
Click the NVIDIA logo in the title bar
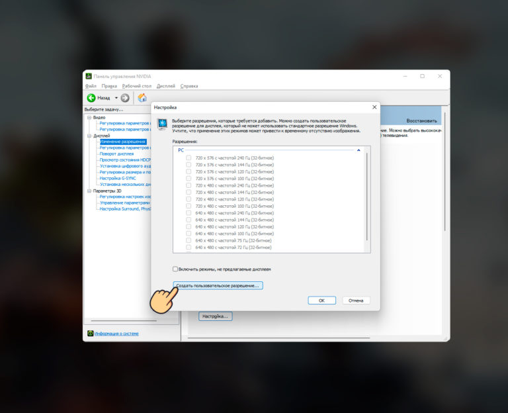[89, 76]
